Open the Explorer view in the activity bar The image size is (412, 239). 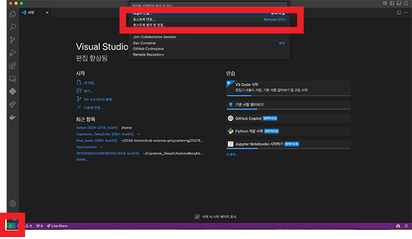(13, 14)
